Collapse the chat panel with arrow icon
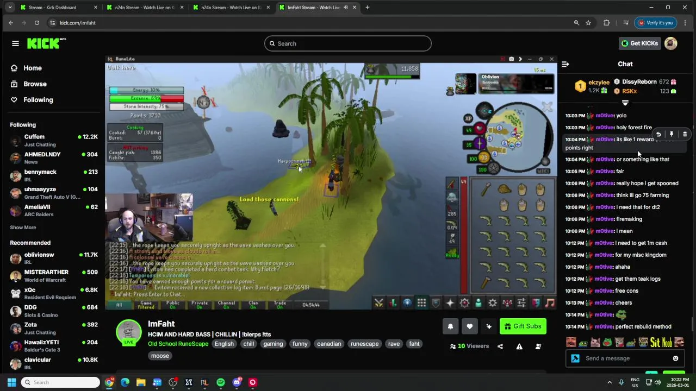The height and width of the screenshot is (391, 696). pyautogui.click(x=565, y=64)
